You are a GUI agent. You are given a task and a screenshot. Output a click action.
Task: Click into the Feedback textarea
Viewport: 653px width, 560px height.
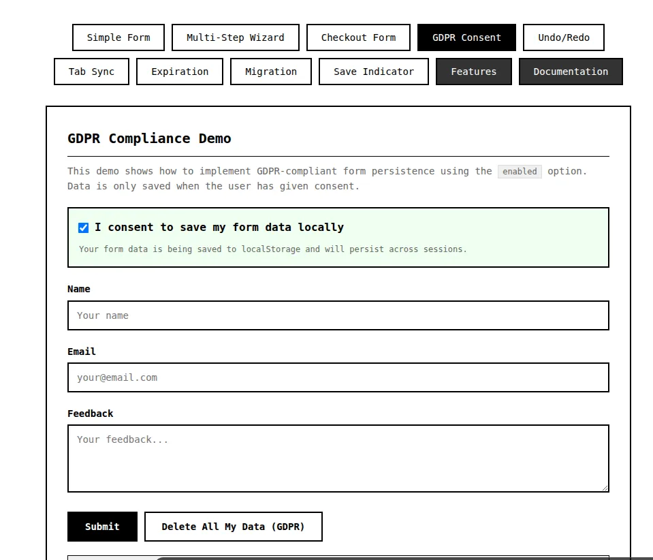338,458
